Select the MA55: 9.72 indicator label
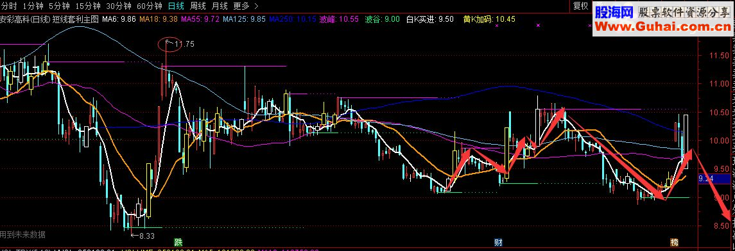This screenshot has width=735, height=251. click(x=200, y=19)
